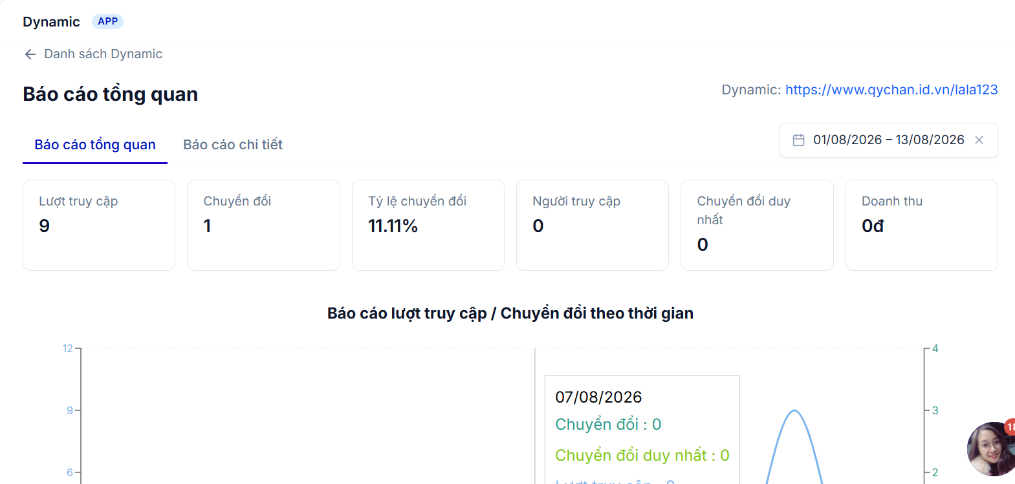Screen dimensions: 1015x484
Task: Click the blue line chart peak
Action: 794,411
